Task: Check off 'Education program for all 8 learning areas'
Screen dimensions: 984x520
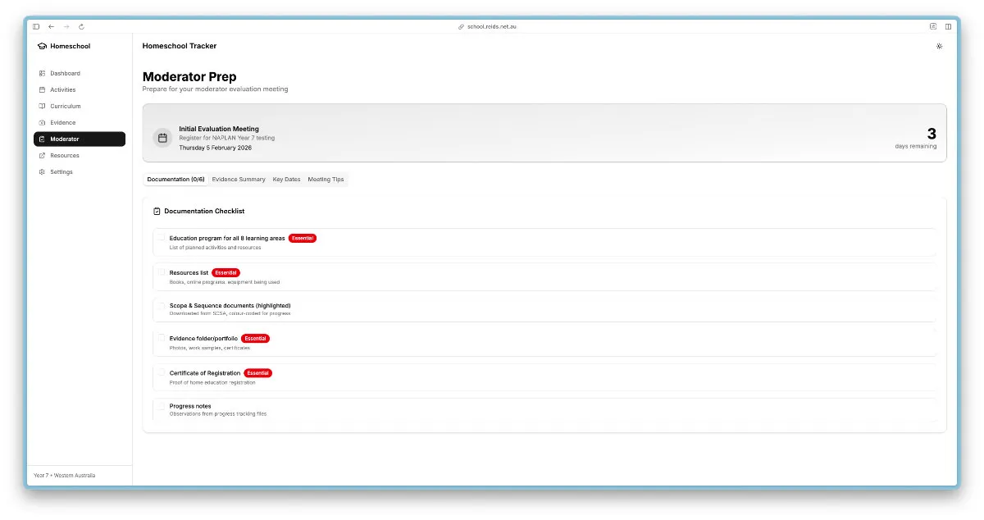Action: [x=162, y=238]
